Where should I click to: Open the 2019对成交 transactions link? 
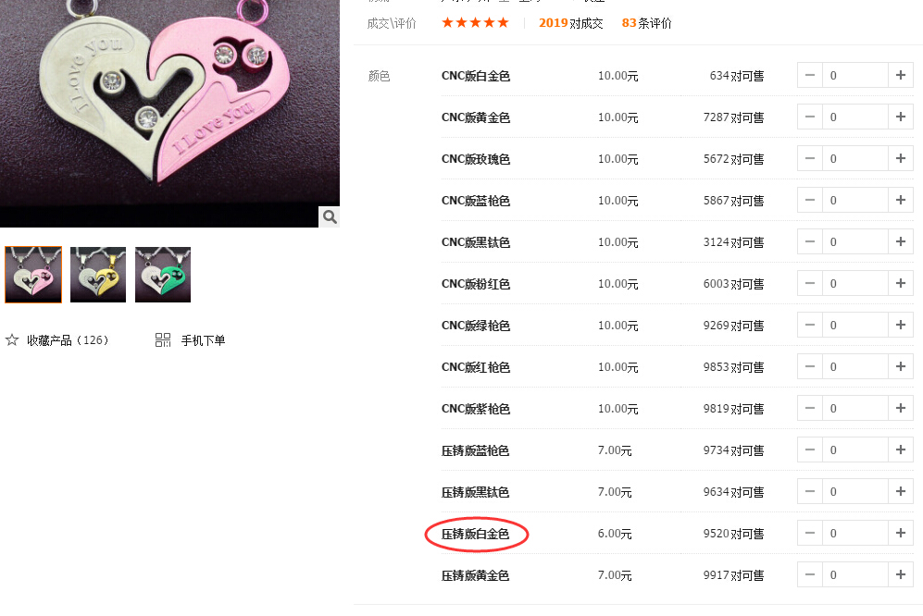570,23
